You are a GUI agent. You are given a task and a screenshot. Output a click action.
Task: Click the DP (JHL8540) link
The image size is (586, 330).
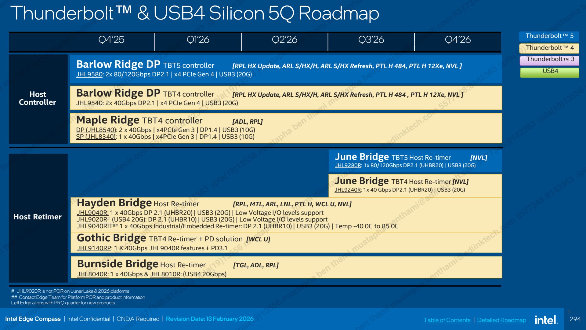pyautogui.click(x=96, y=130)
